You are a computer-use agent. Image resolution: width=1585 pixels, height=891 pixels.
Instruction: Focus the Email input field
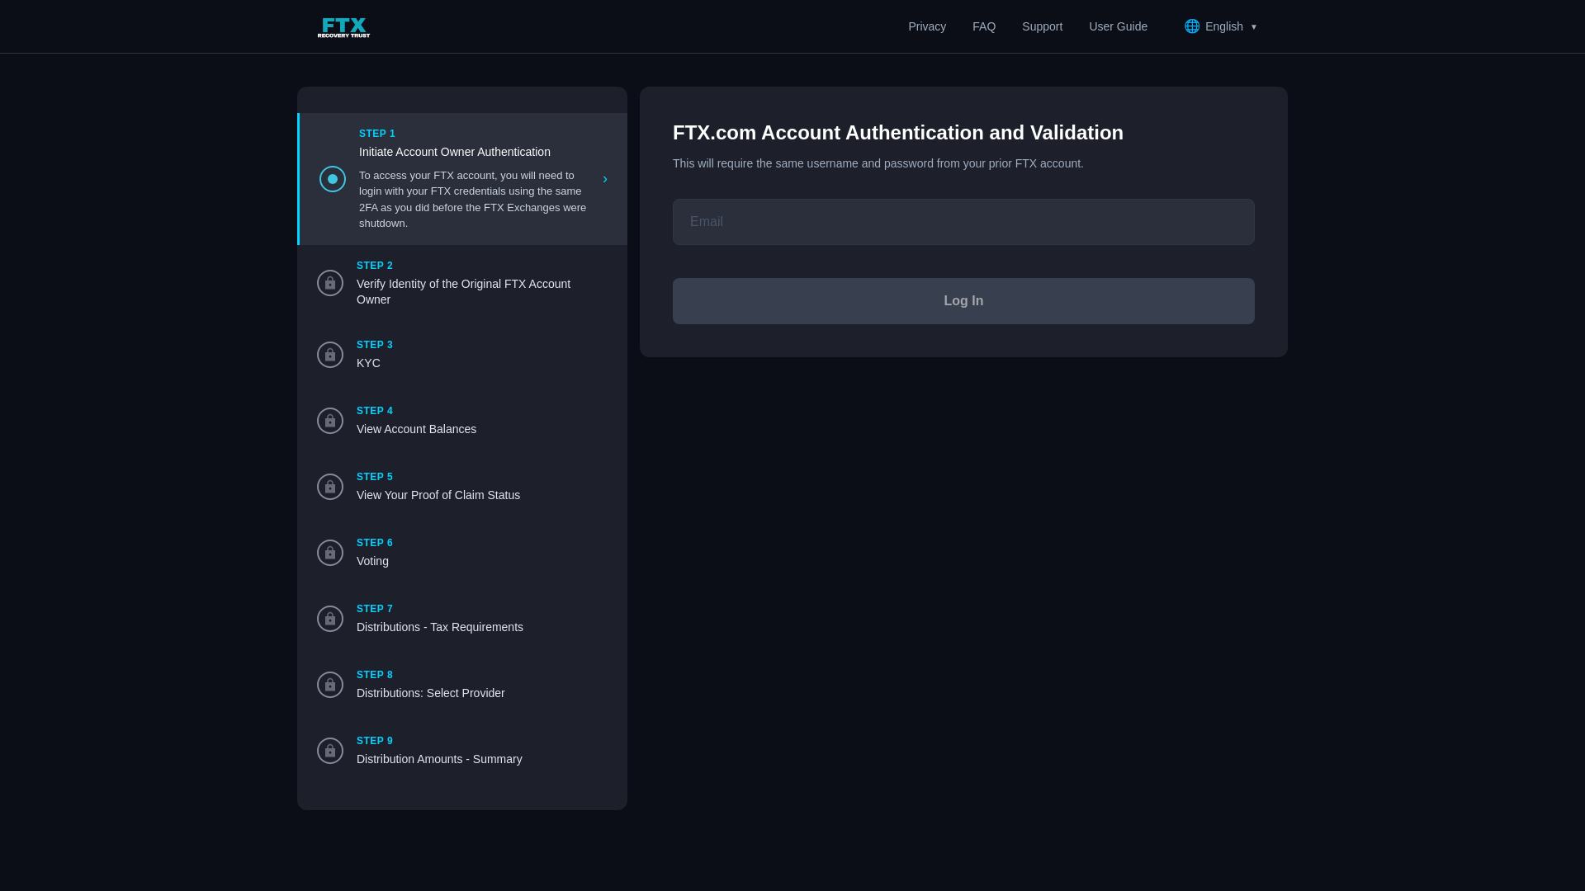963,222
